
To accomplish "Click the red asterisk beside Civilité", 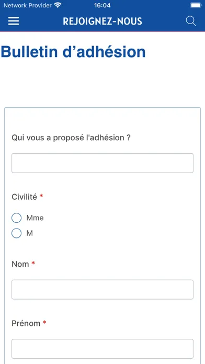I will pos(41,196).
